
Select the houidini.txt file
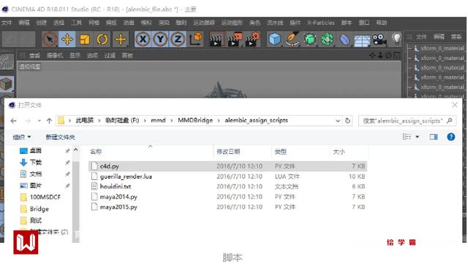tap(227, 186)
